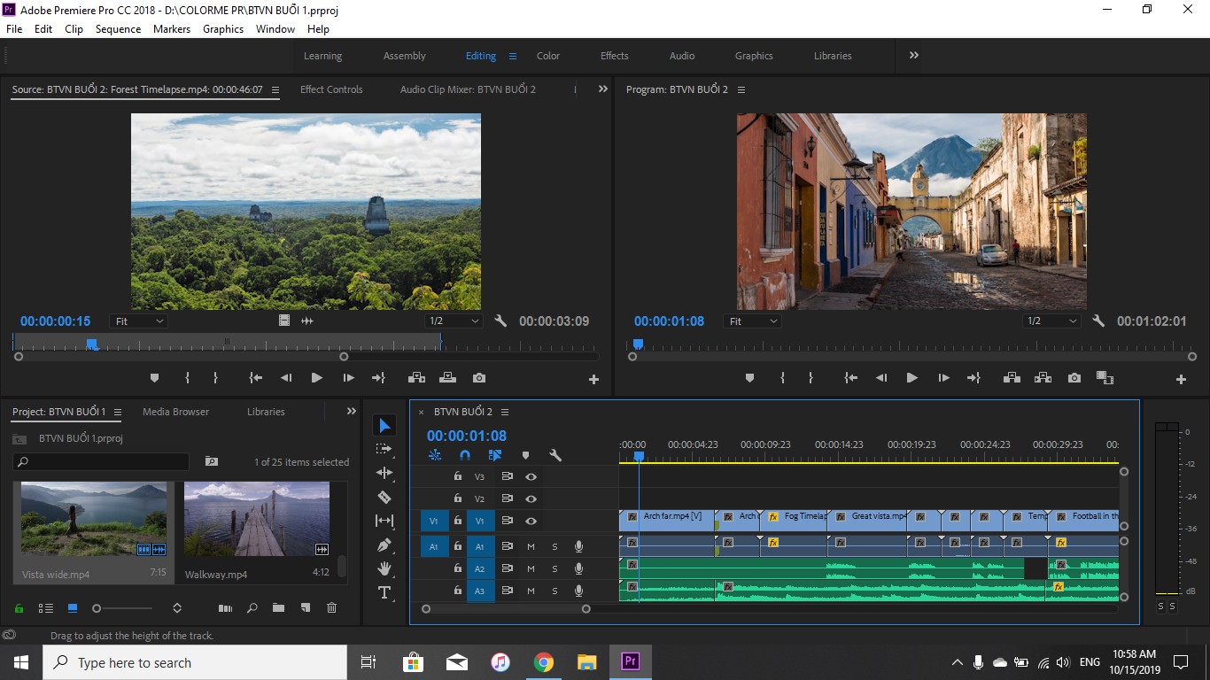Viewport: 1210px width, 680px height.
Task: Open the Source monitor Fit zoom dropdown
Action: tap(137, 321)
